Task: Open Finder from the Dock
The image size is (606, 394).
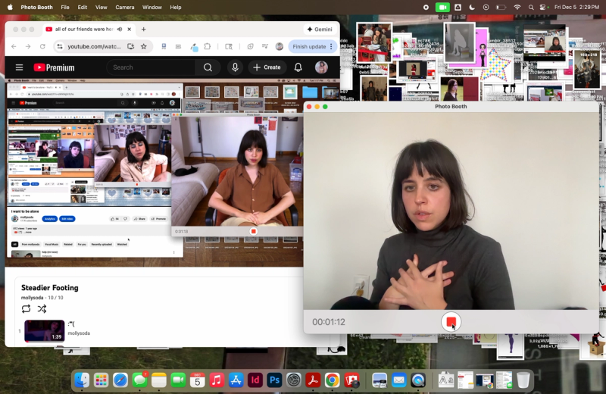Action: 82,380
